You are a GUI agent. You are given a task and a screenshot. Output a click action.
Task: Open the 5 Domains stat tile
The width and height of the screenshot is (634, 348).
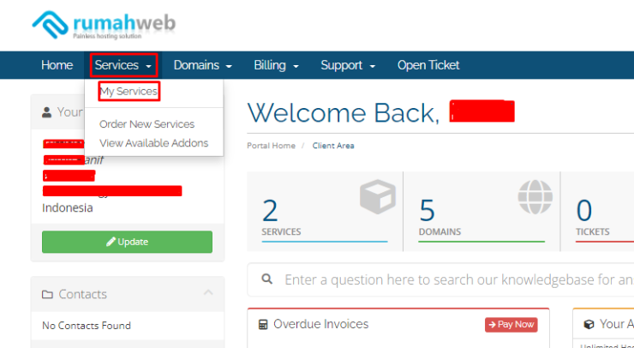[x=481, y=211]
